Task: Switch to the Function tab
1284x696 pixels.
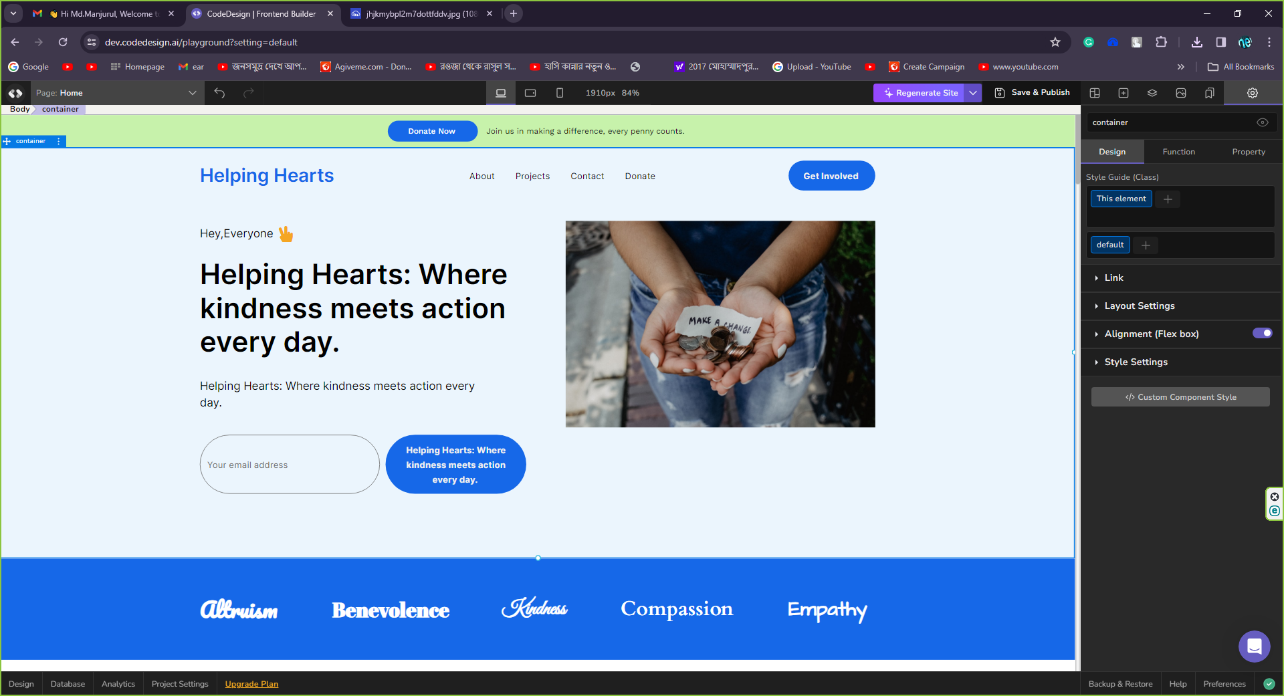Action: point(1178,152)
